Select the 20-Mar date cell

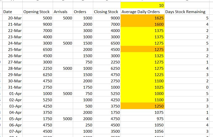pos(12,18)
